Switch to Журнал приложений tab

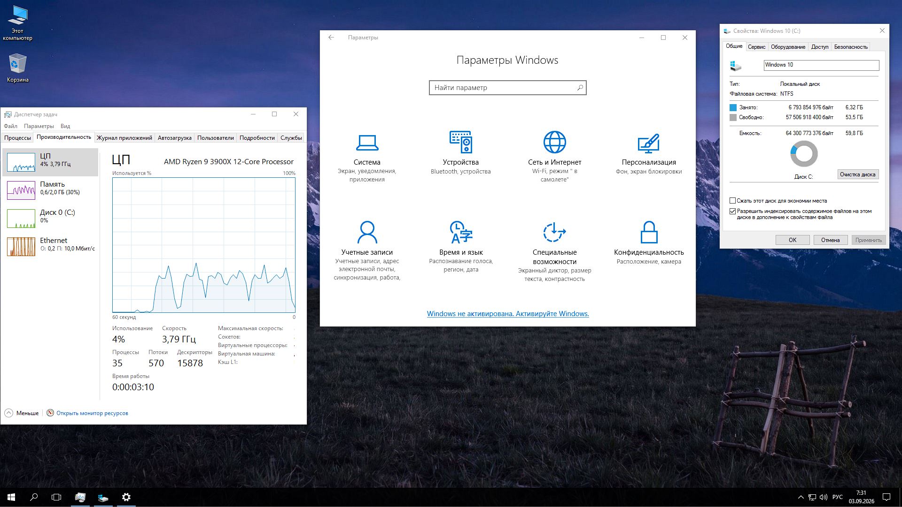tap(124, 138)
